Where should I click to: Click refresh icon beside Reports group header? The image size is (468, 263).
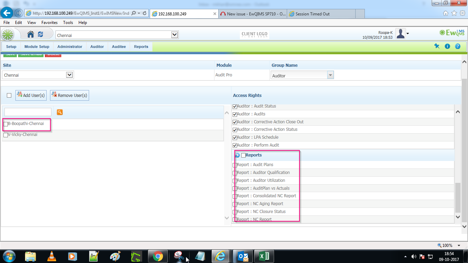(237, 155)
